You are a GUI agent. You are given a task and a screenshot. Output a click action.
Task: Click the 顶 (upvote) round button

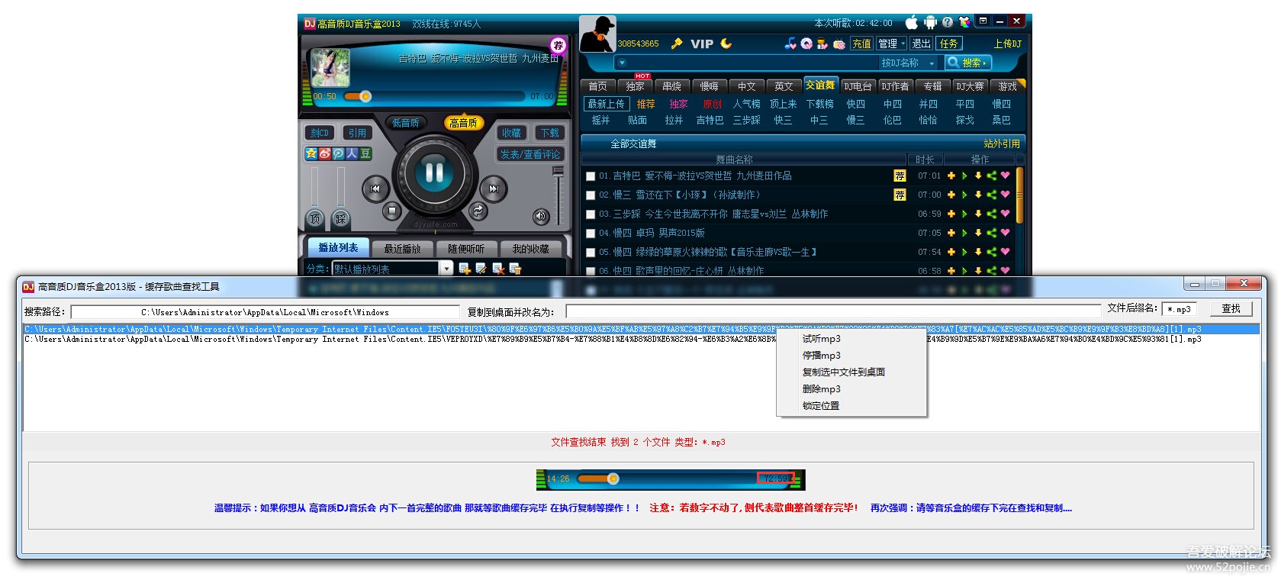pos(314,219)
